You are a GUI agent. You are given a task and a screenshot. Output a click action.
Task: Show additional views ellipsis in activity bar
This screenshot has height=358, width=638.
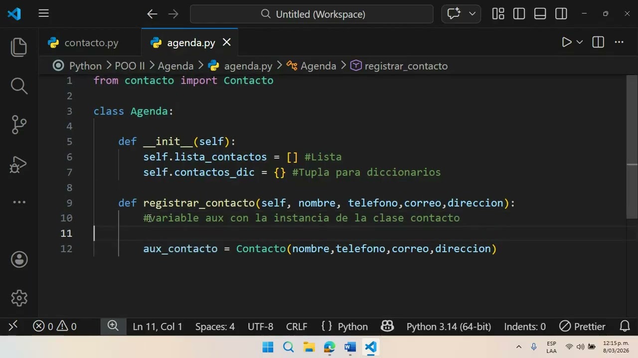coord(19,202)
